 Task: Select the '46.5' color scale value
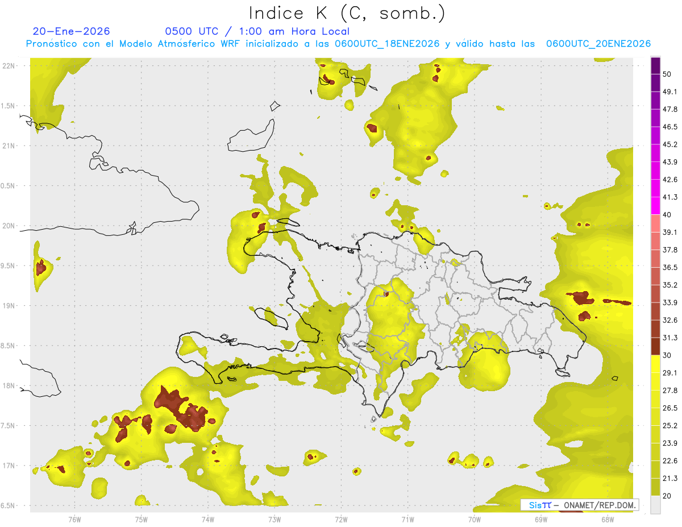(x=670, y=127)
